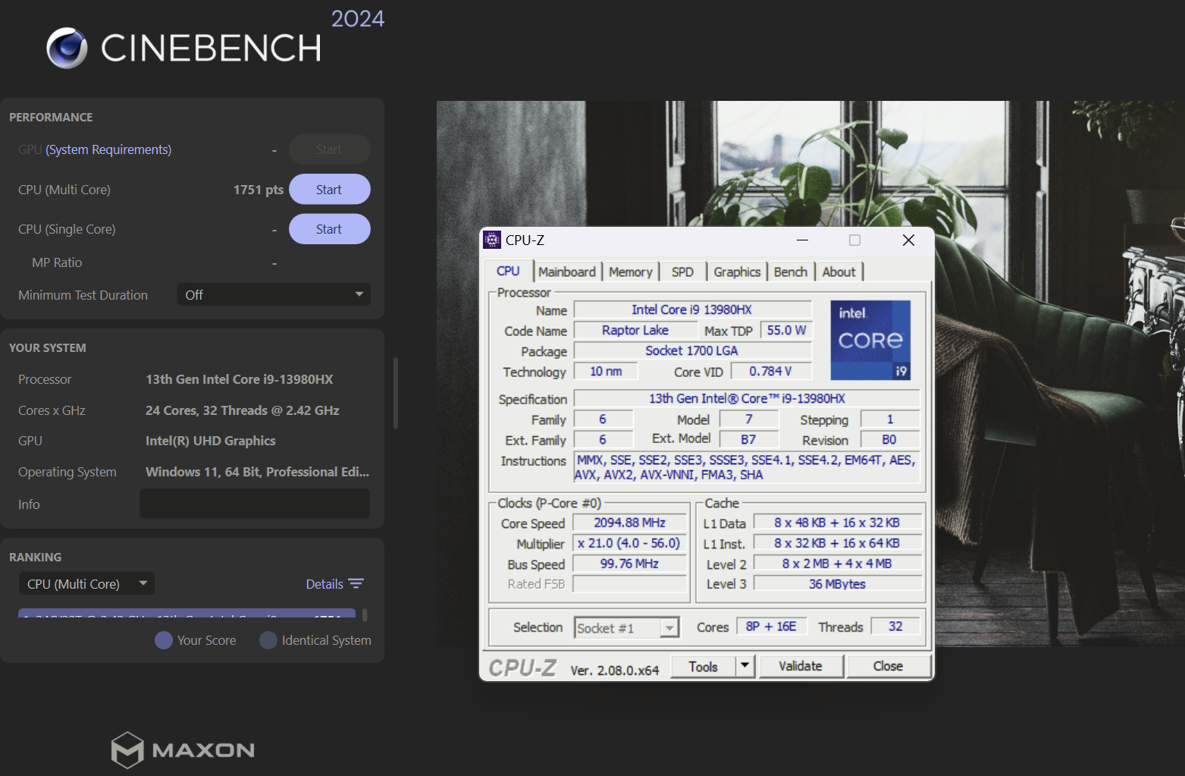1185x776 pixels.
Task: Open the GPU System Requirements link
Action: (x=108, y=149)
